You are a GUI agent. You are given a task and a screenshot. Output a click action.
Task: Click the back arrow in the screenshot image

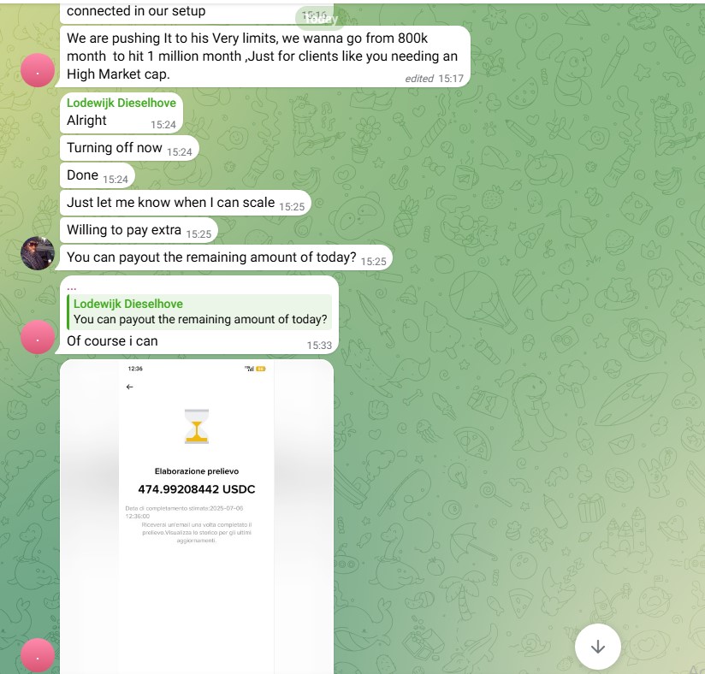click(x=129, y=387)
